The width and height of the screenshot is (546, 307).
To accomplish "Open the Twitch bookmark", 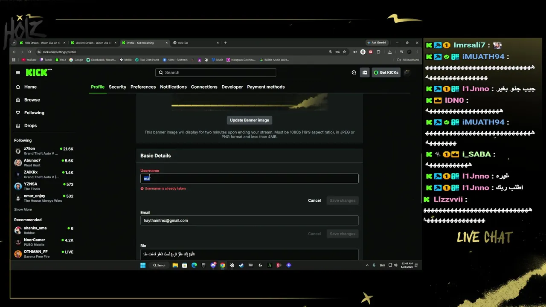I will (46, 60).
